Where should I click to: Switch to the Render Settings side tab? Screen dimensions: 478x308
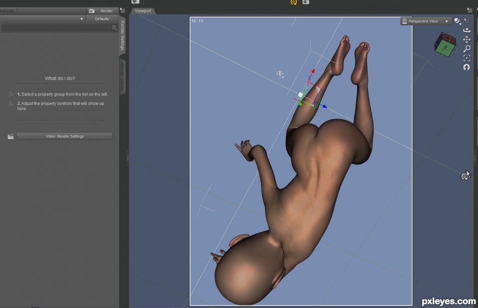[x=123, y=35]
